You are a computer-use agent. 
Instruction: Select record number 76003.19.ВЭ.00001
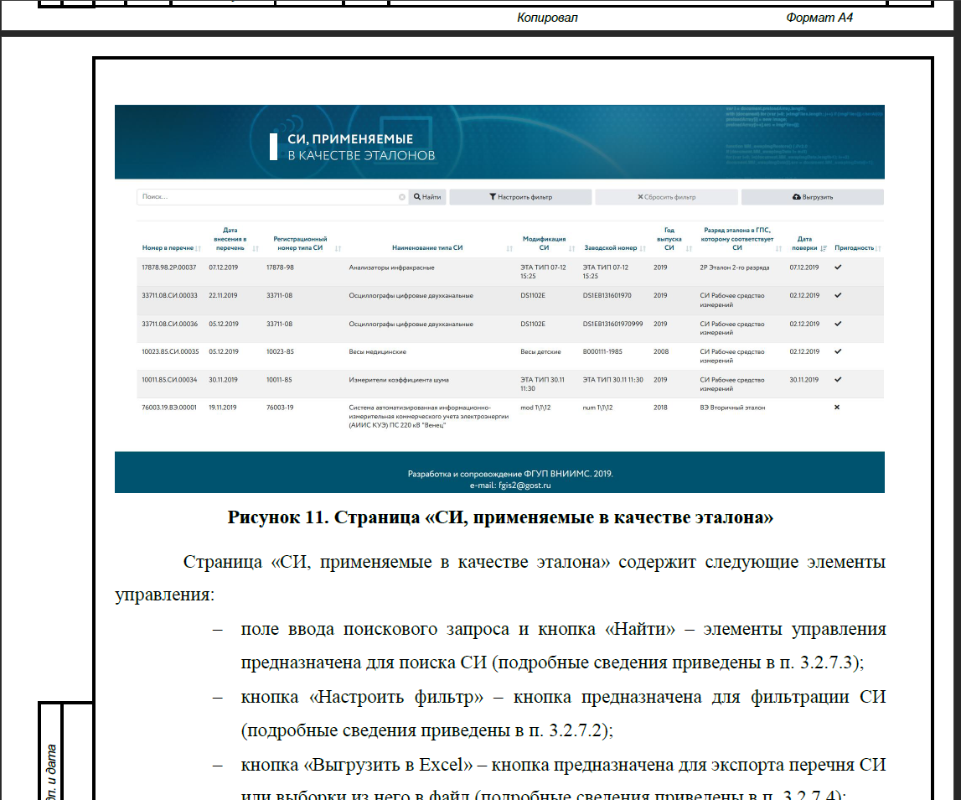tap(168, 408)
